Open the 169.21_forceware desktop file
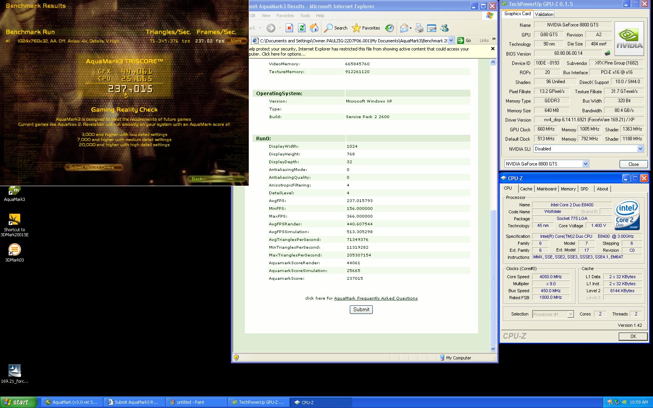This screenshot has height=408, width=653. pyautogui.click(x=14, y=374)
